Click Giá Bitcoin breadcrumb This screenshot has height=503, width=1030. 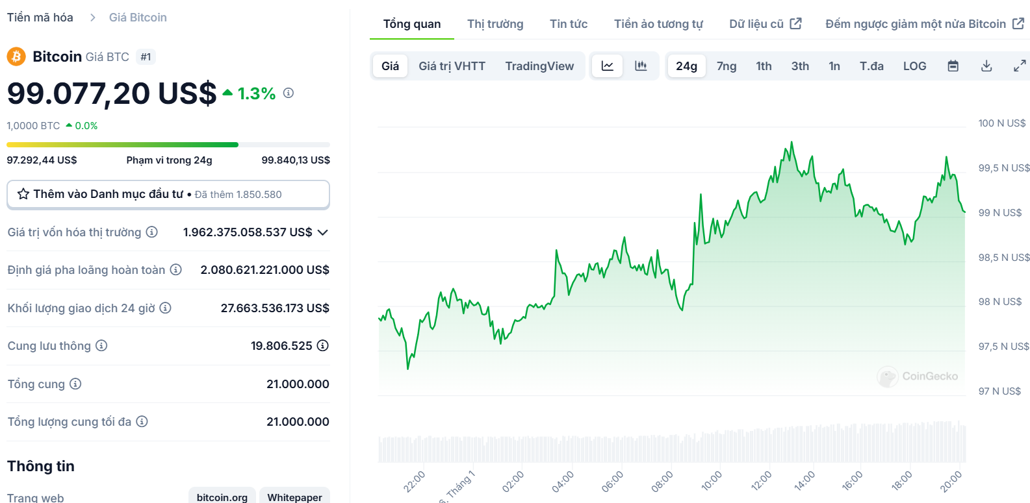tap(138, 18)
